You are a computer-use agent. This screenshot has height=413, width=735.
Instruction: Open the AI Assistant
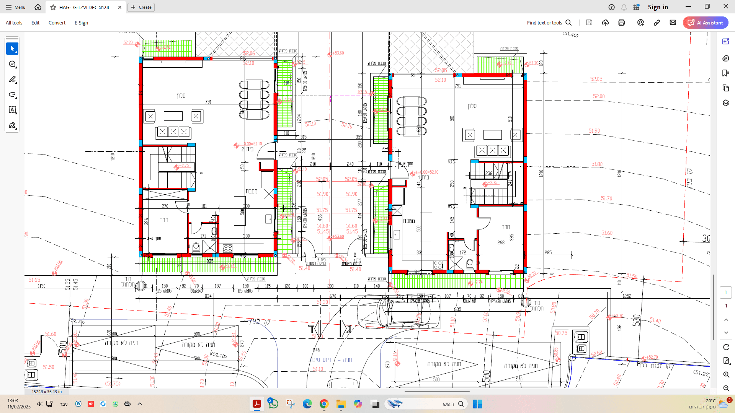[x=706, y=23]
